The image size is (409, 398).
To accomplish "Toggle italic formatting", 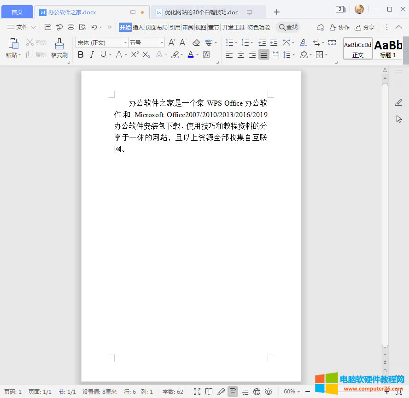I will (92, 54).
